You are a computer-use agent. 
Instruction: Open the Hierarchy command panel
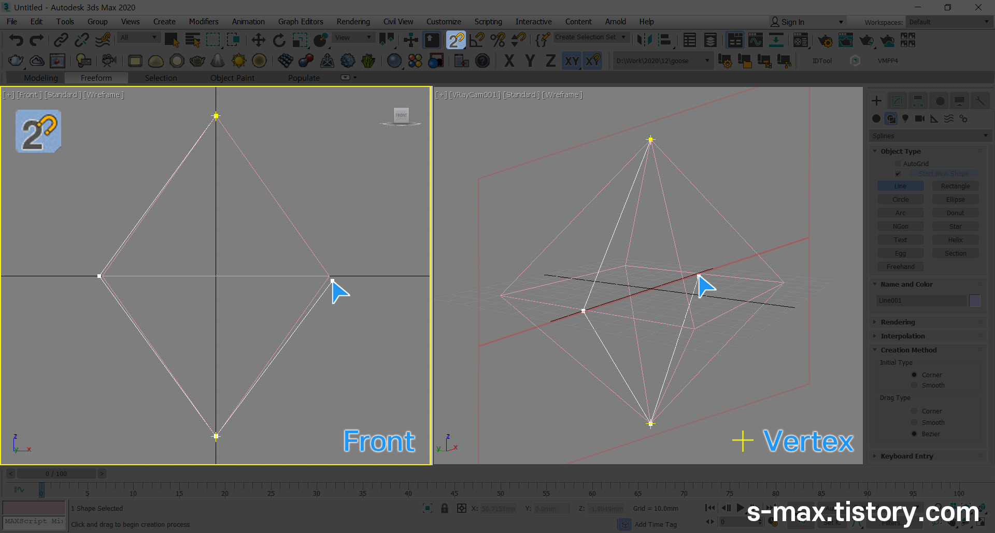point(918,101)
